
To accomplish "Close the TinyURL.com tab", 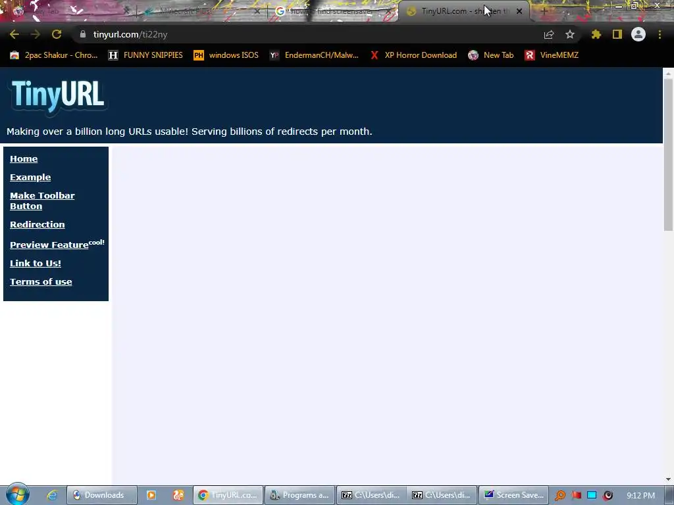I will pos(519,11).
